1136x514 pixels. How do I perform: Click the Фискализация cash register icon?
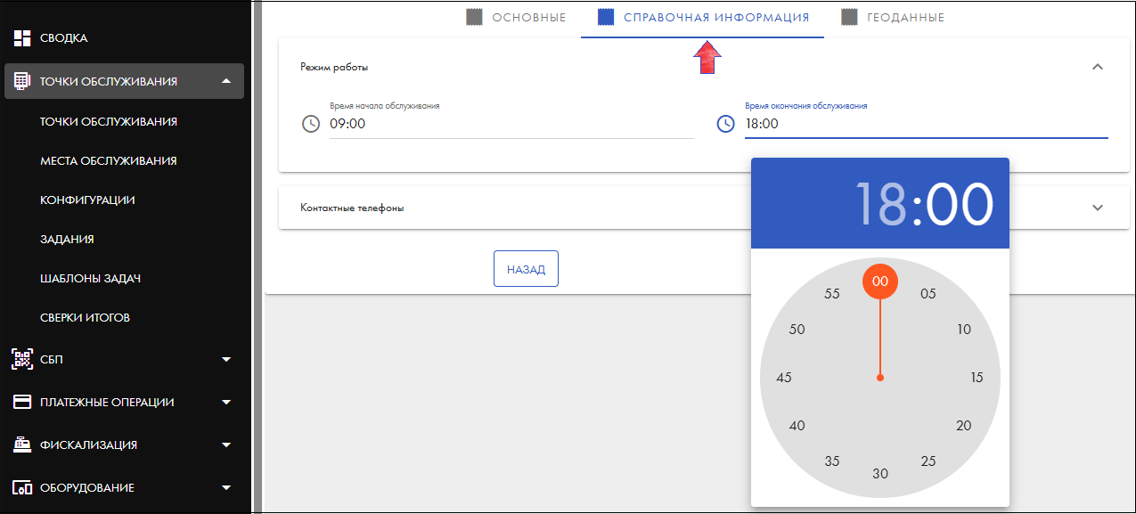point(22,445)
